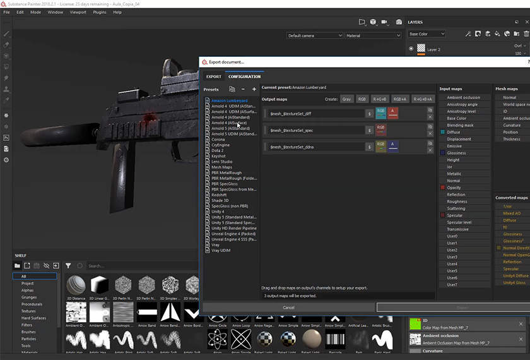Click the Shelf search field
Screen dimensions: 530x360
coord(126,266)
